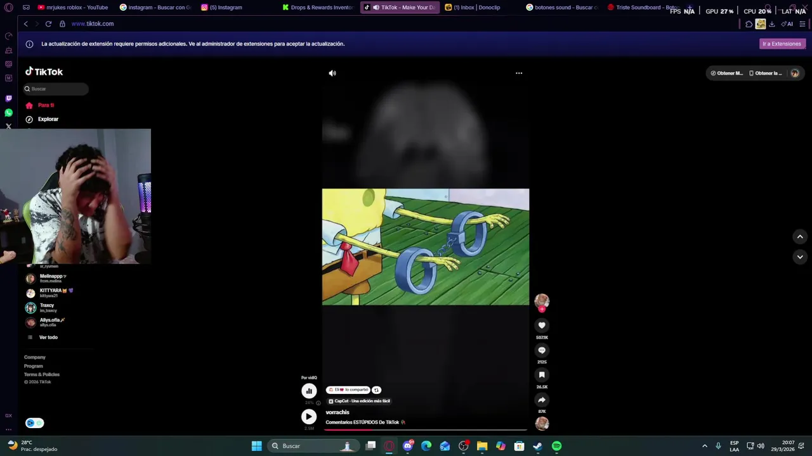Open WhatsApp in Opera sidebar
Image resolution: width=812 pixels, height=456 pixels.
coord(8,113)
